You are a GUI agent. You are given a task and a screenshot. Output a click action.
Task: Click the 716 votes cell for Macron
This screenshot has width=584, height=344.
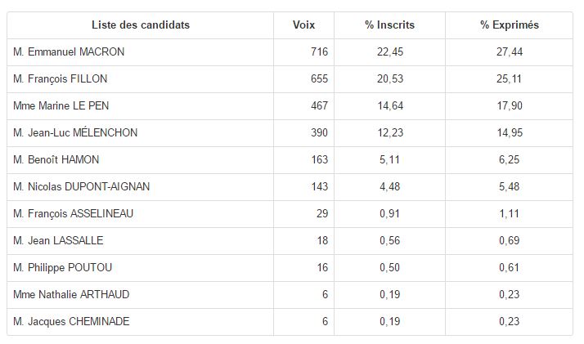tap(319, 52)
